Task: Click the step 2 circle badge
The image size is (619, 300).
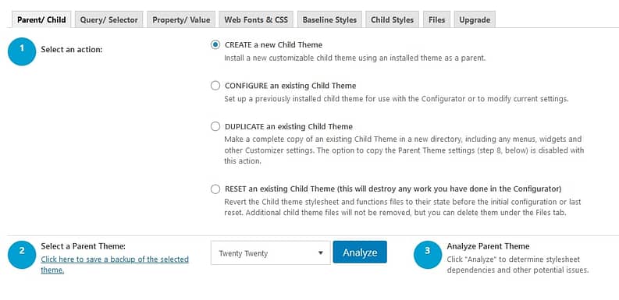Action: [22, 255]
